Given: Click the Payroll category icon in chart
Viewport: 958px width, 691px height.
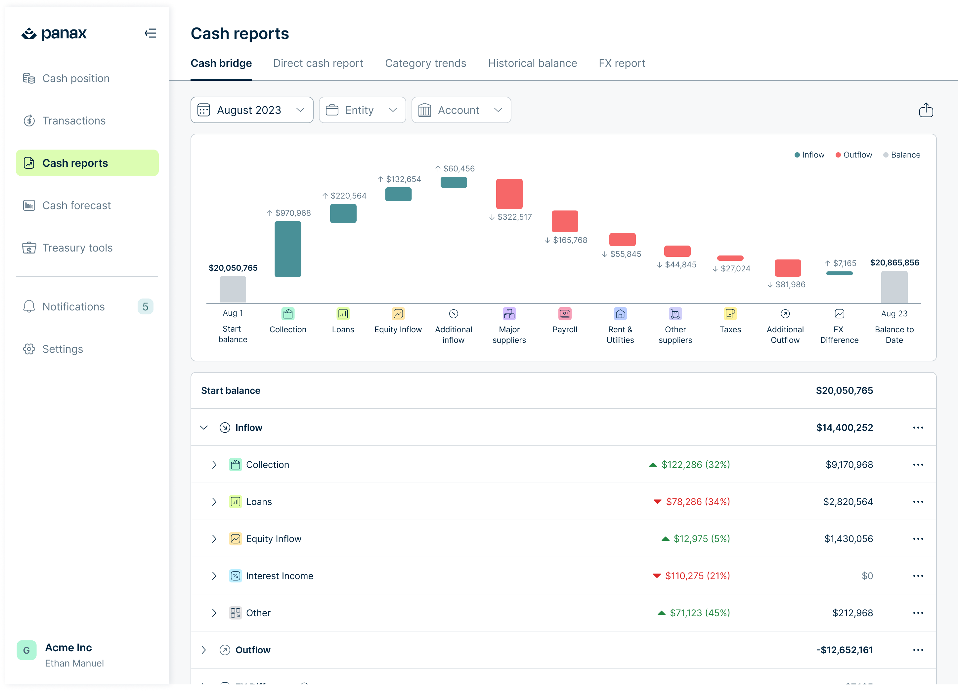Looking at the screenshot, I should coord(565,313).
